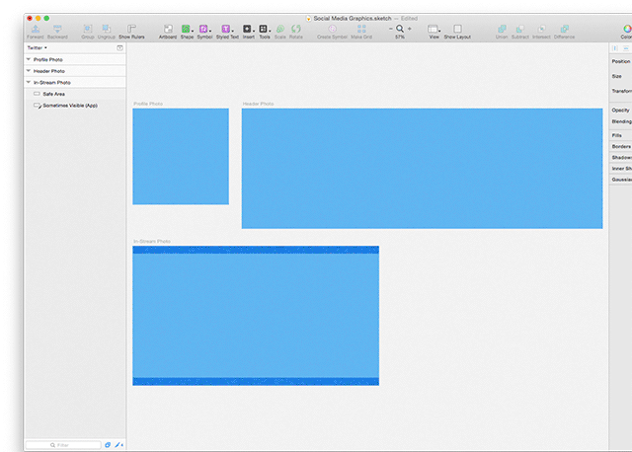Click the zoom magnifier icon

point(400,29)
